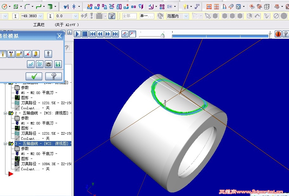Toggle rapid moves display icon
Image resolution: width=289 pixels, height=196 pixels.
click(x=19, y=54)
